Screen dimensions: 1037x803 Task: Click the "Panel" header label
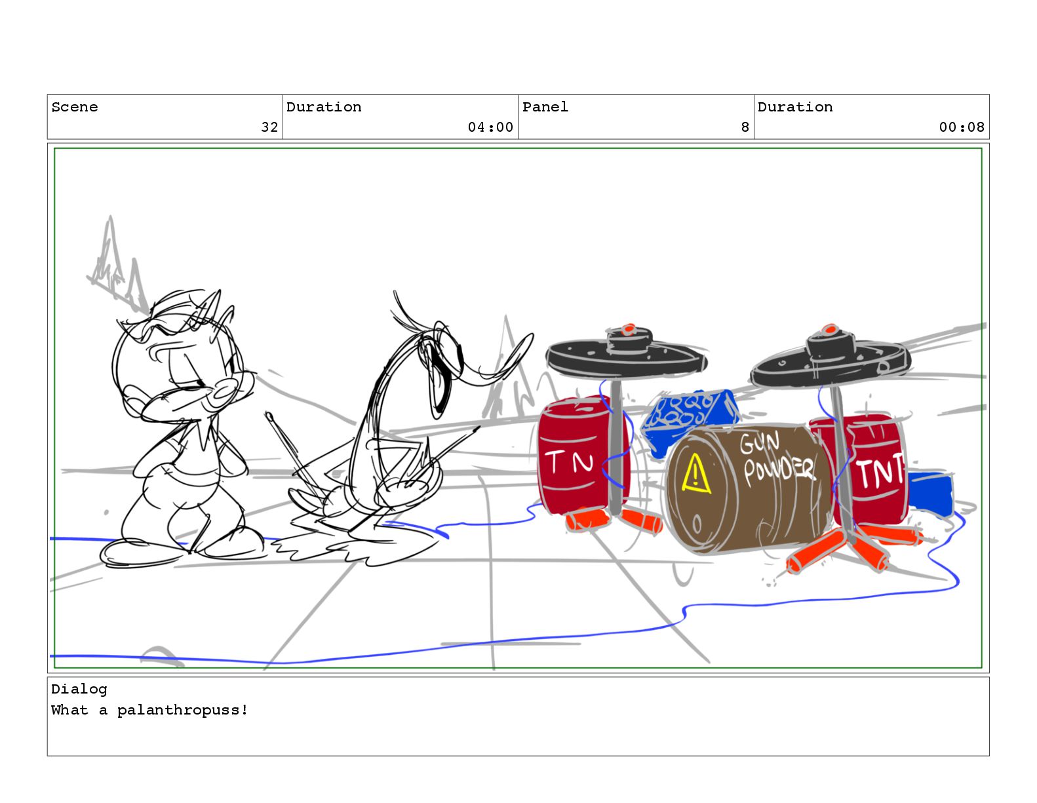545,107
